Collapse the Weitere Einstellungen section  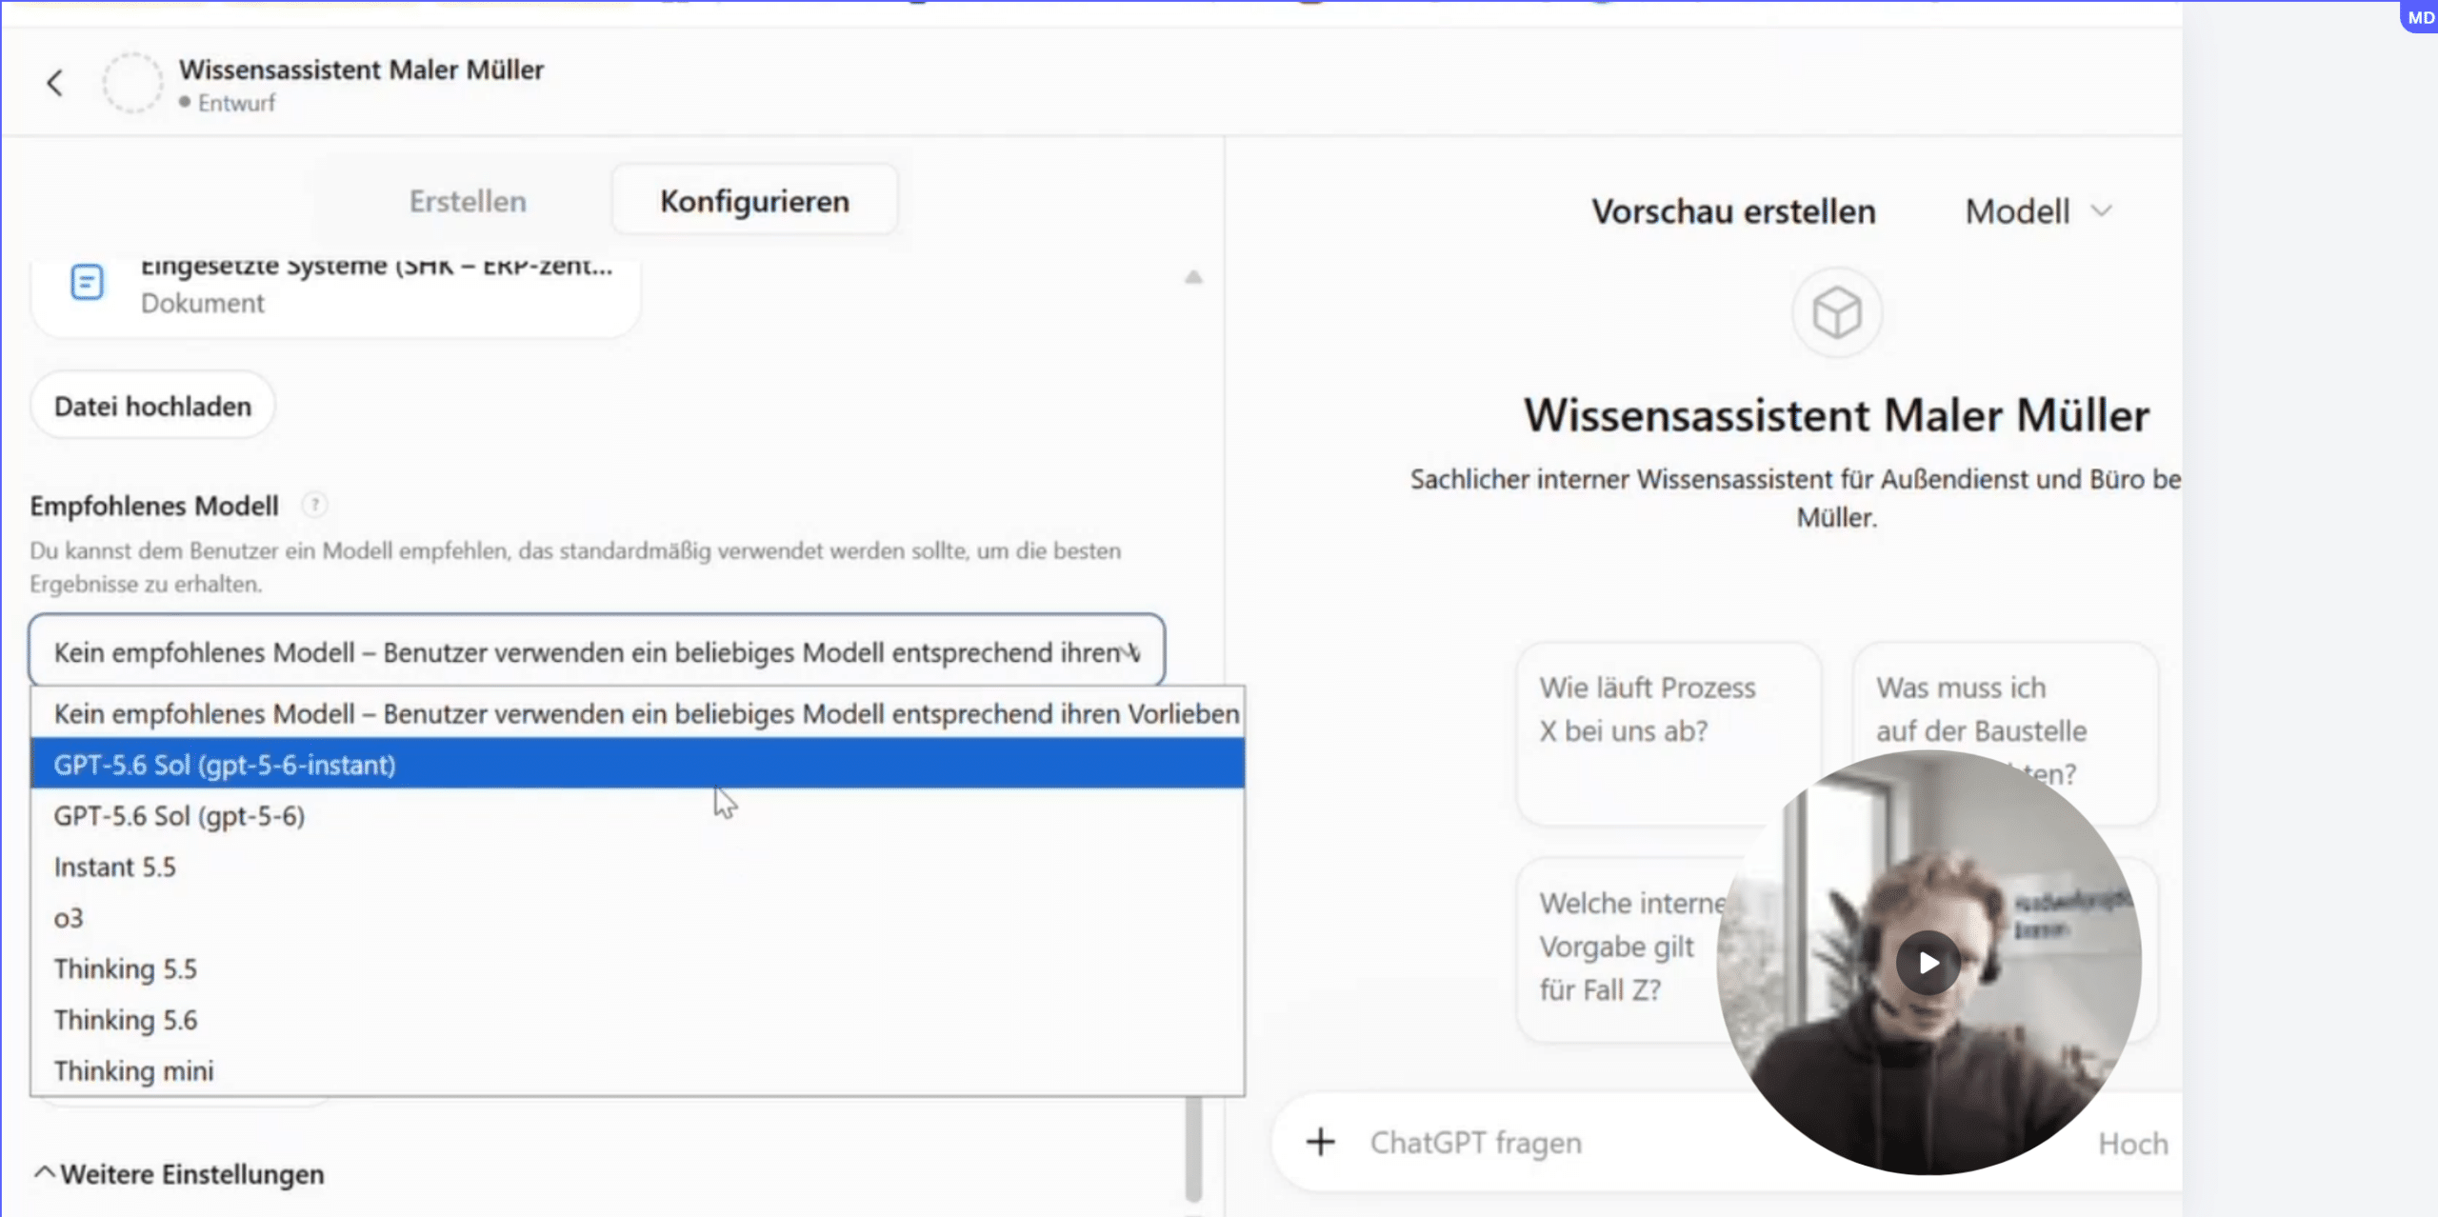[178, 1174]
